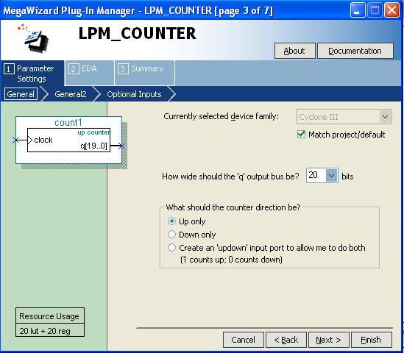Click the 'up counter' label in the symbol
Viewport: 404px width, 353px height.
point(93,132)
